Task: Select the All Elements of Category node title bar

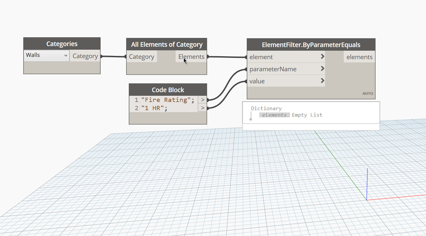Action: click(x=166, y=44)
